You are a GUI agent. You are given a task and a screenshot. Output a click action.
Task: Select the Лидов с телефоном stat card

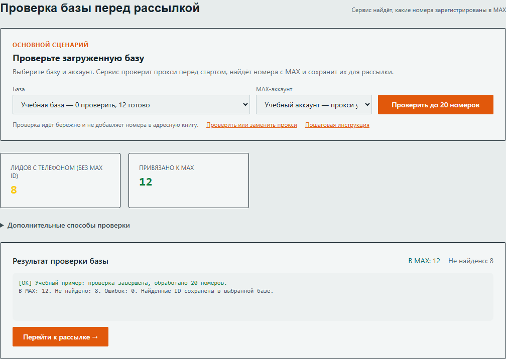[x=60, y=181]
